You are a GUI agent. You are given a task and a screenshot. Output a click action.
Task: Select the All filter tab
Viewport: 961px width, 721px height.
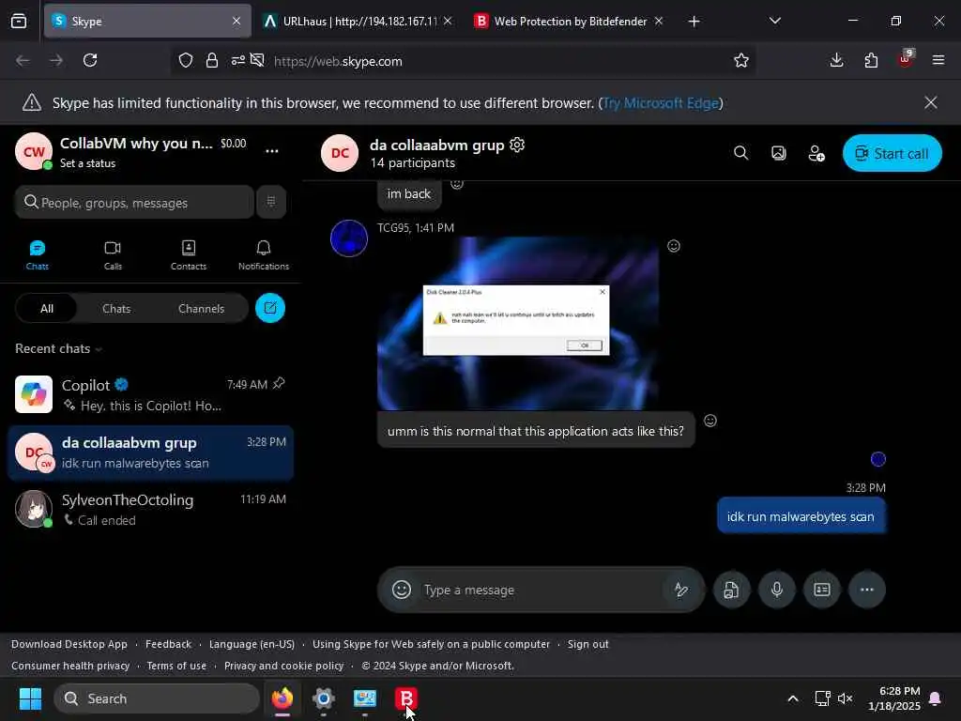coord(47,308)
